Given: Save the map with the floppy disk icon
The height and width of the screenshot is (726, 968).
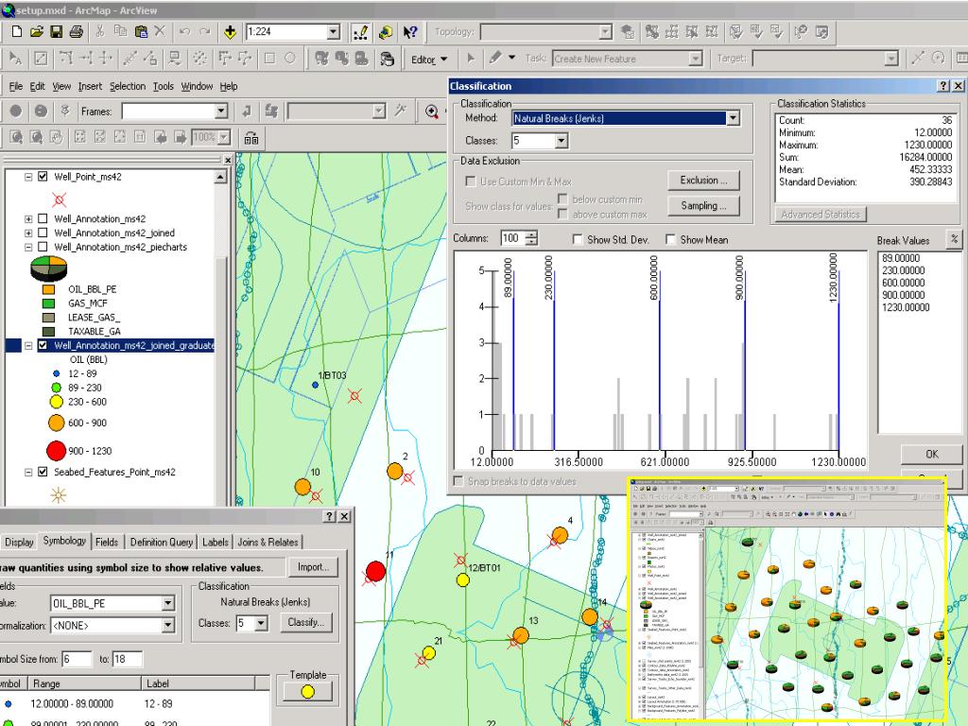Looking at the screenshot, I should 56,31.
